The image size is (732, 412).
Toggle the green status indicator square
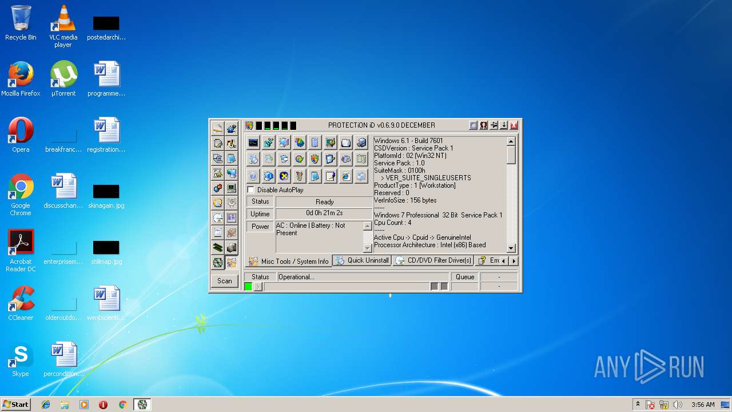(x=248, y=287)
